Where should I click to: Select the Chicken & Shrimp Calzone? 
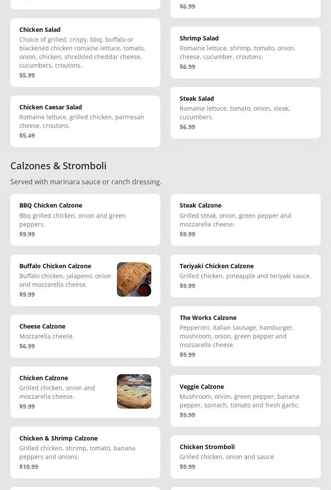click(x=85, y=452)
